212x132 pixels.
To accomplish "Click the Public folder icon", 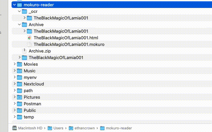I will point(20,110).
